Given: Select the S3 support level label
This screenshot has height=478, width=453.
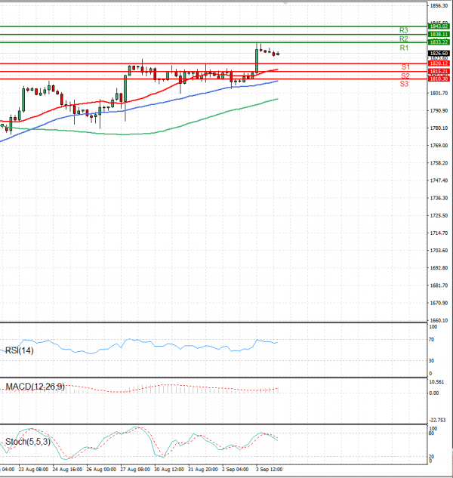Looking at the screenshot, I should point(405,84).
